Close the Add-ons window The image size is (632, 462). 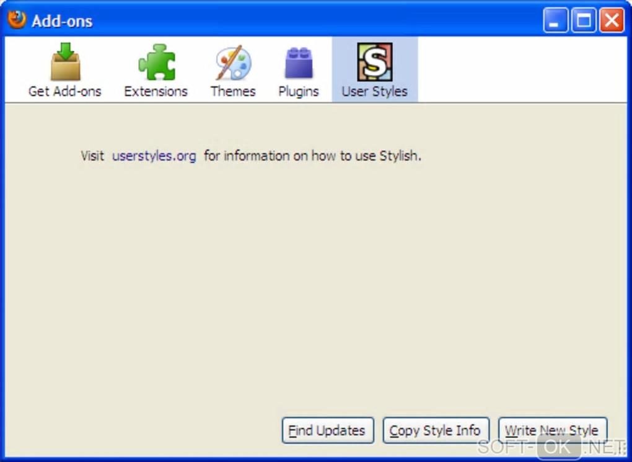pyautogui.click(x=612, y=20)
